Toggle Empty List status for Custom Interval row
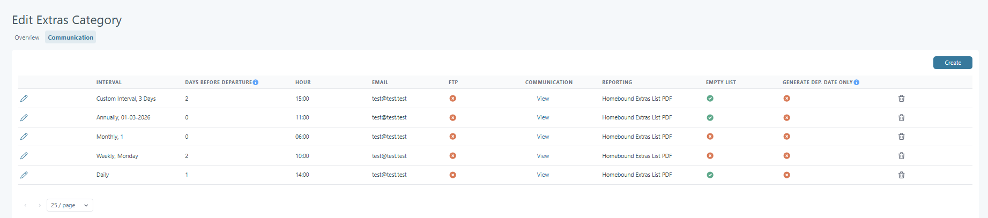The height and width of the screenshot is (218, 988). click(710, 99)
